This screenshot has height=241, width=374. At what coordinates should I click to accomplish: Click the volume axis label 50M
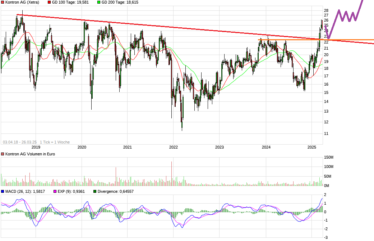click(328, 177)
